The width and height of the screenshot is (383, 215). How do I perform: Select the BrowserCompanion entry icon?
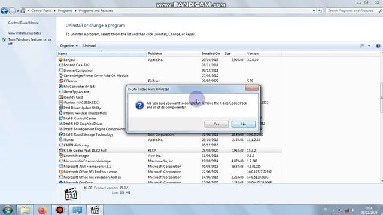pyautogui.click(x=60, y=70)
